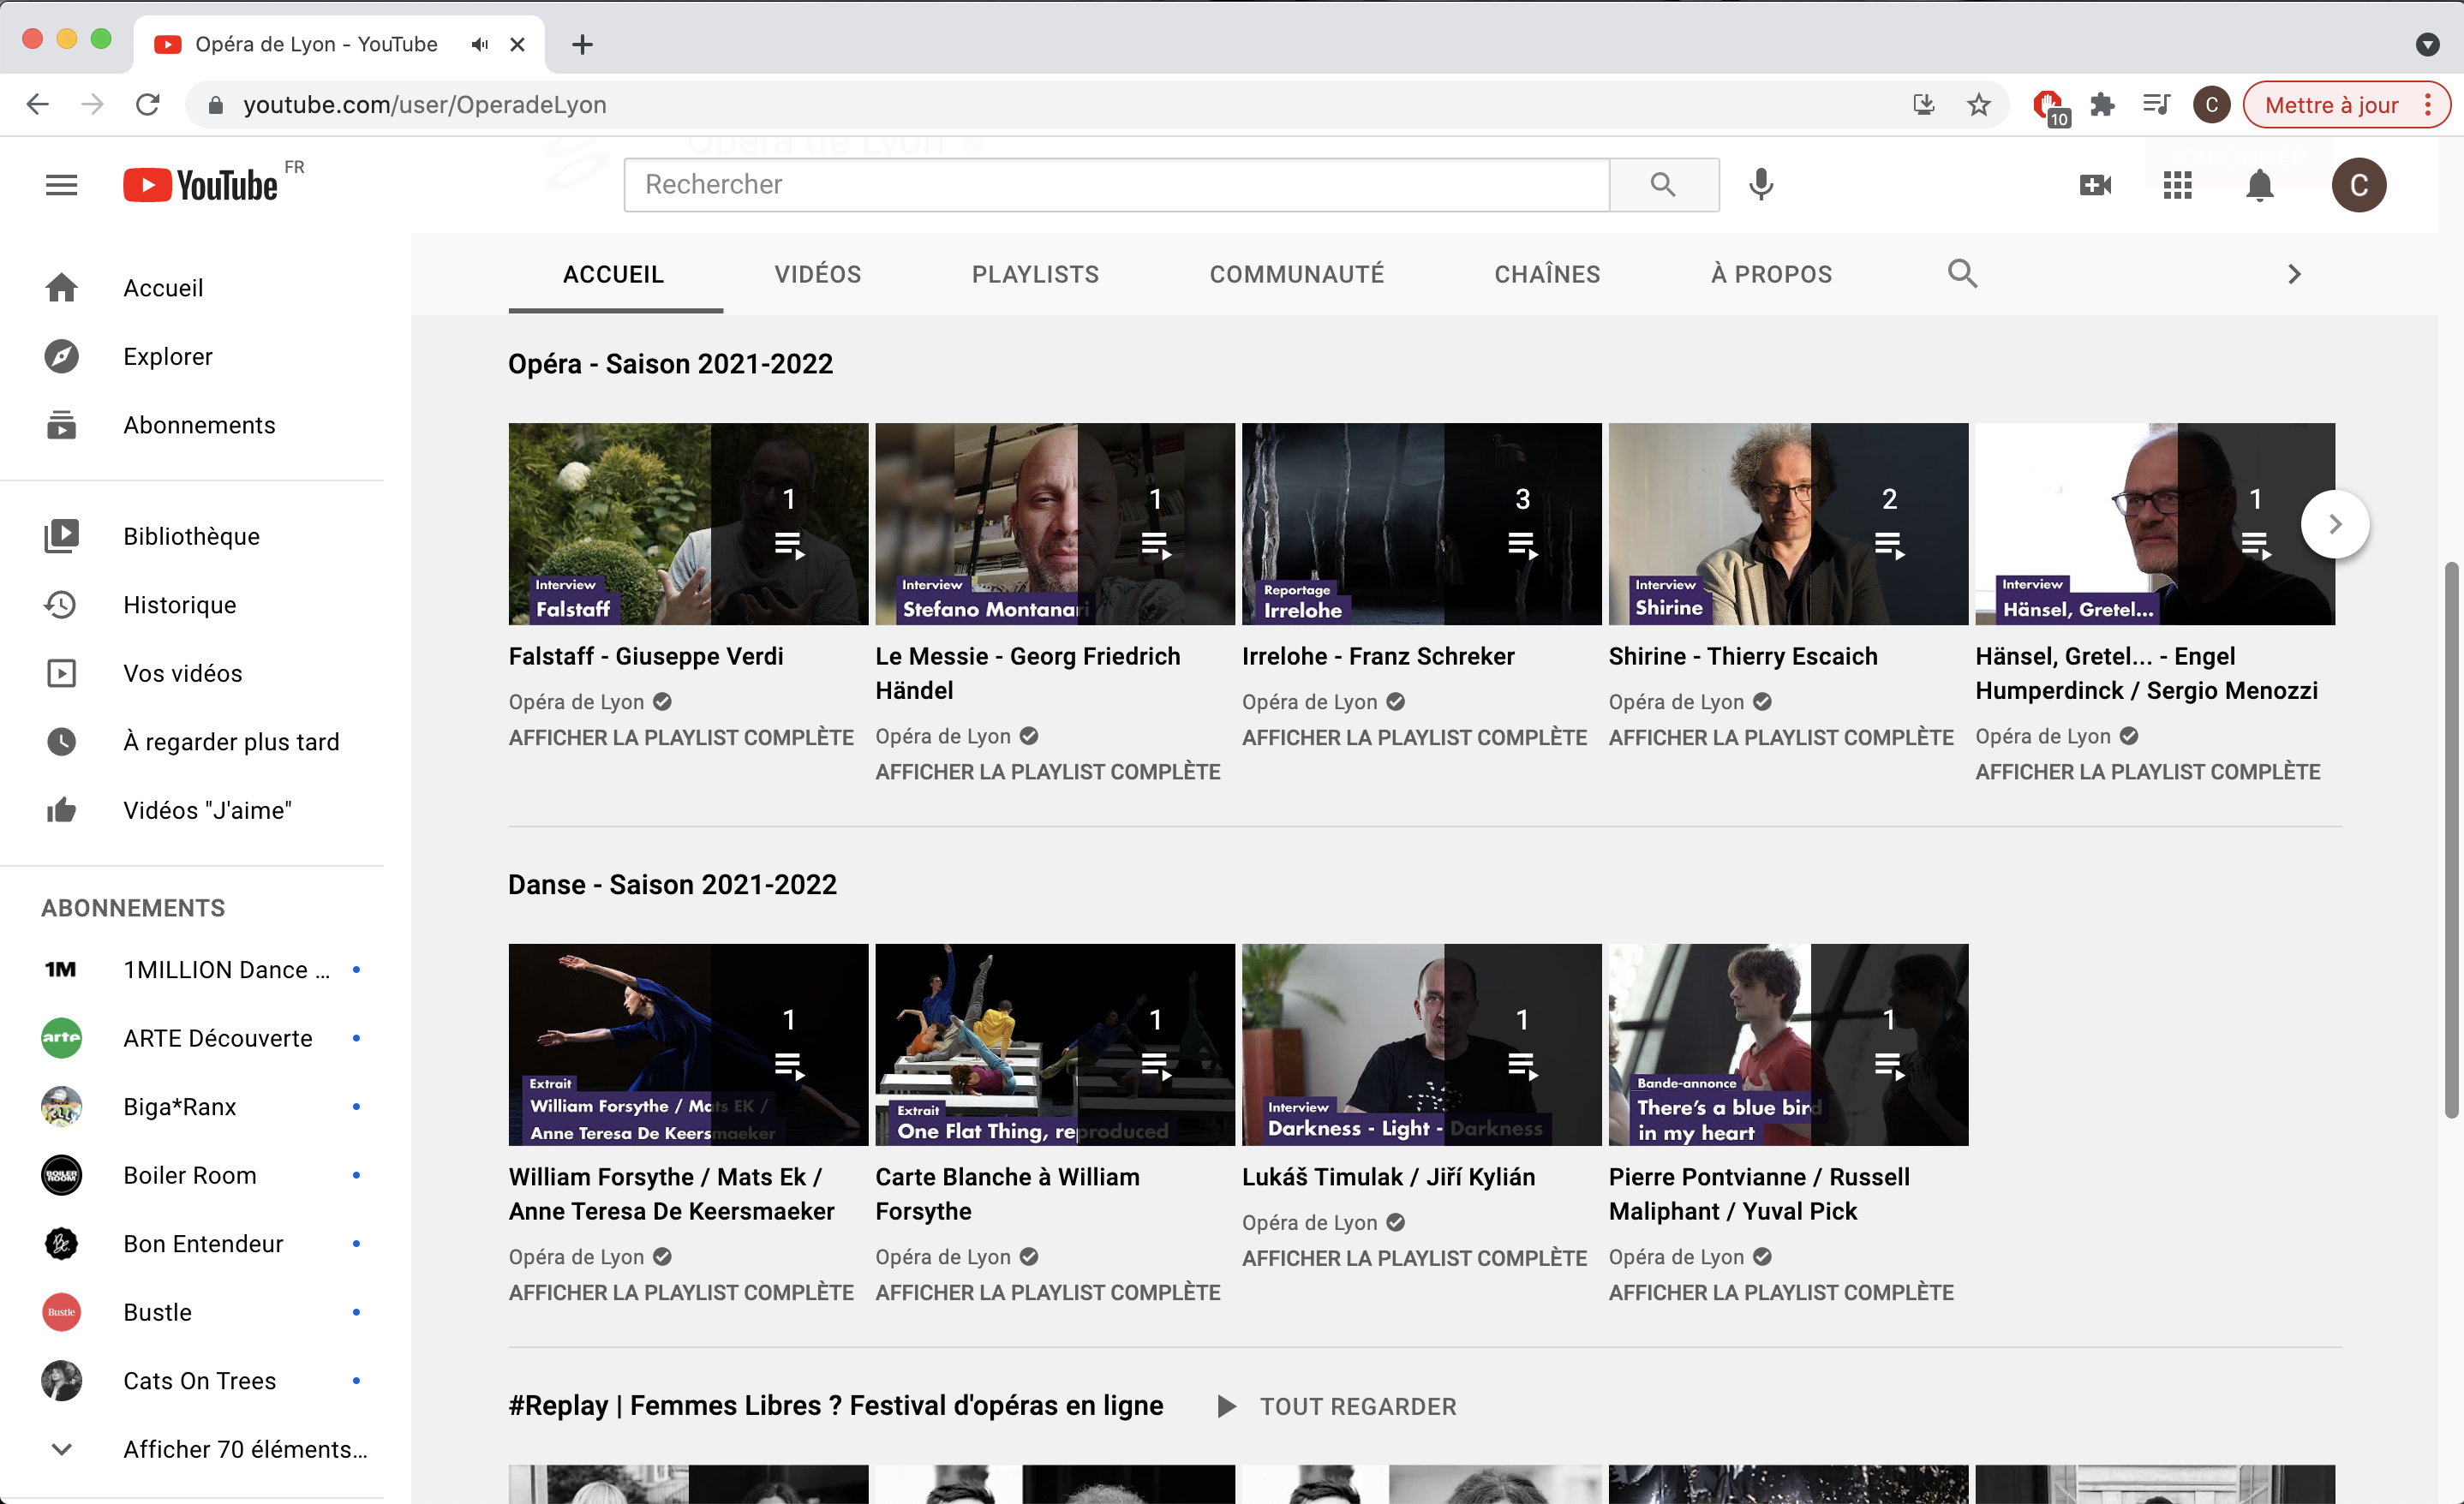The width and height of the screenshot is (2464, 1504).
Task: Open Bustle subscription
Action: [192, 1312]
